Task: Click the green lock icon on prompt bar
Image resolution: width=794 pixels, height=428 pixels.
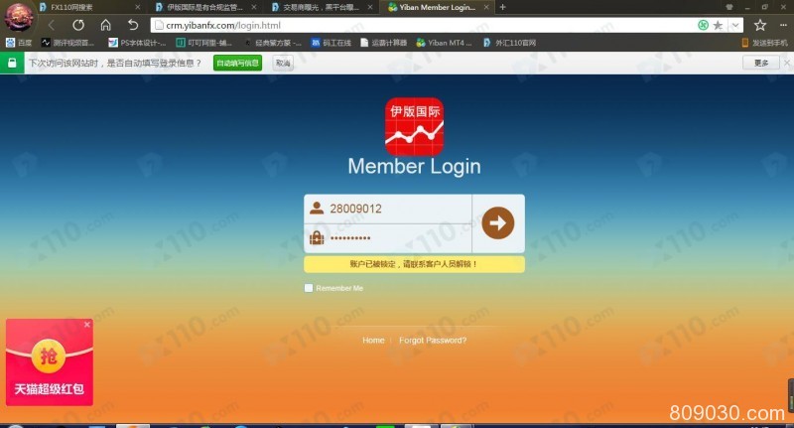Action: click(12, 63)
